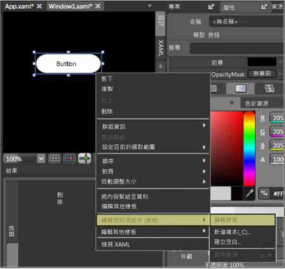
Task: Select the Button on the artboard
Action: (x=68, y=64)
